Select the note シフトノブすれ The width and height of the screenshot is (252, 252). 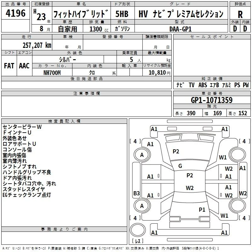(20, 167)
